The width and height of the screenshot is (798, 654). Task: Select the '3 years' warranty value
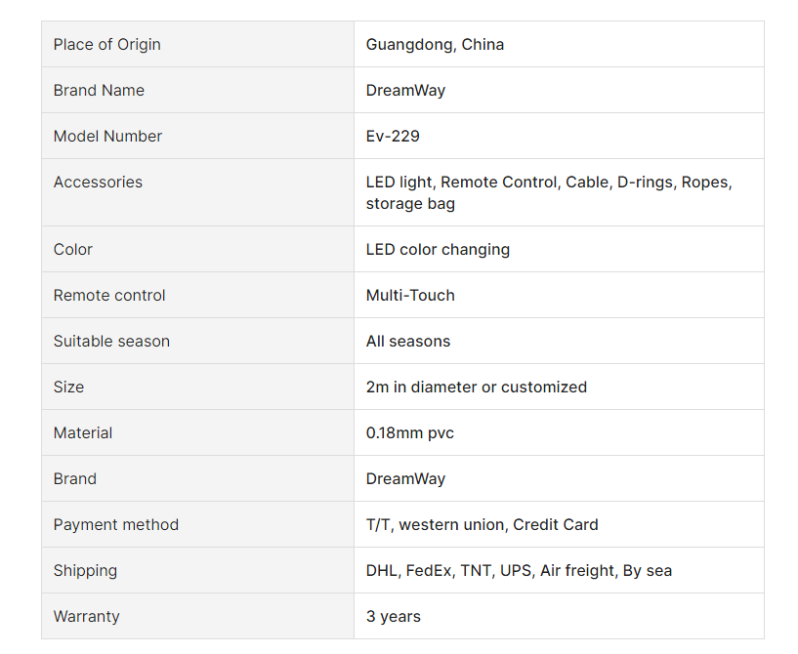tap(393, 616)
